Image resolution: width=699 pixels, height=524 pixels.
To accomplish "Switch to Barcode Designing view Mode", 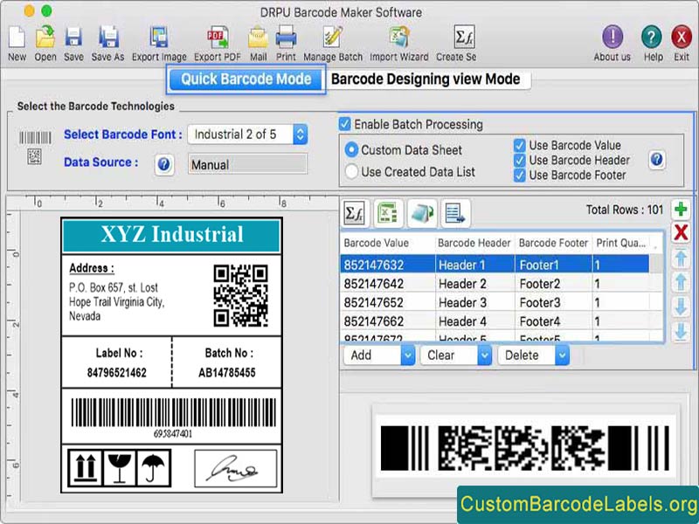I will (x=428, y=79).
